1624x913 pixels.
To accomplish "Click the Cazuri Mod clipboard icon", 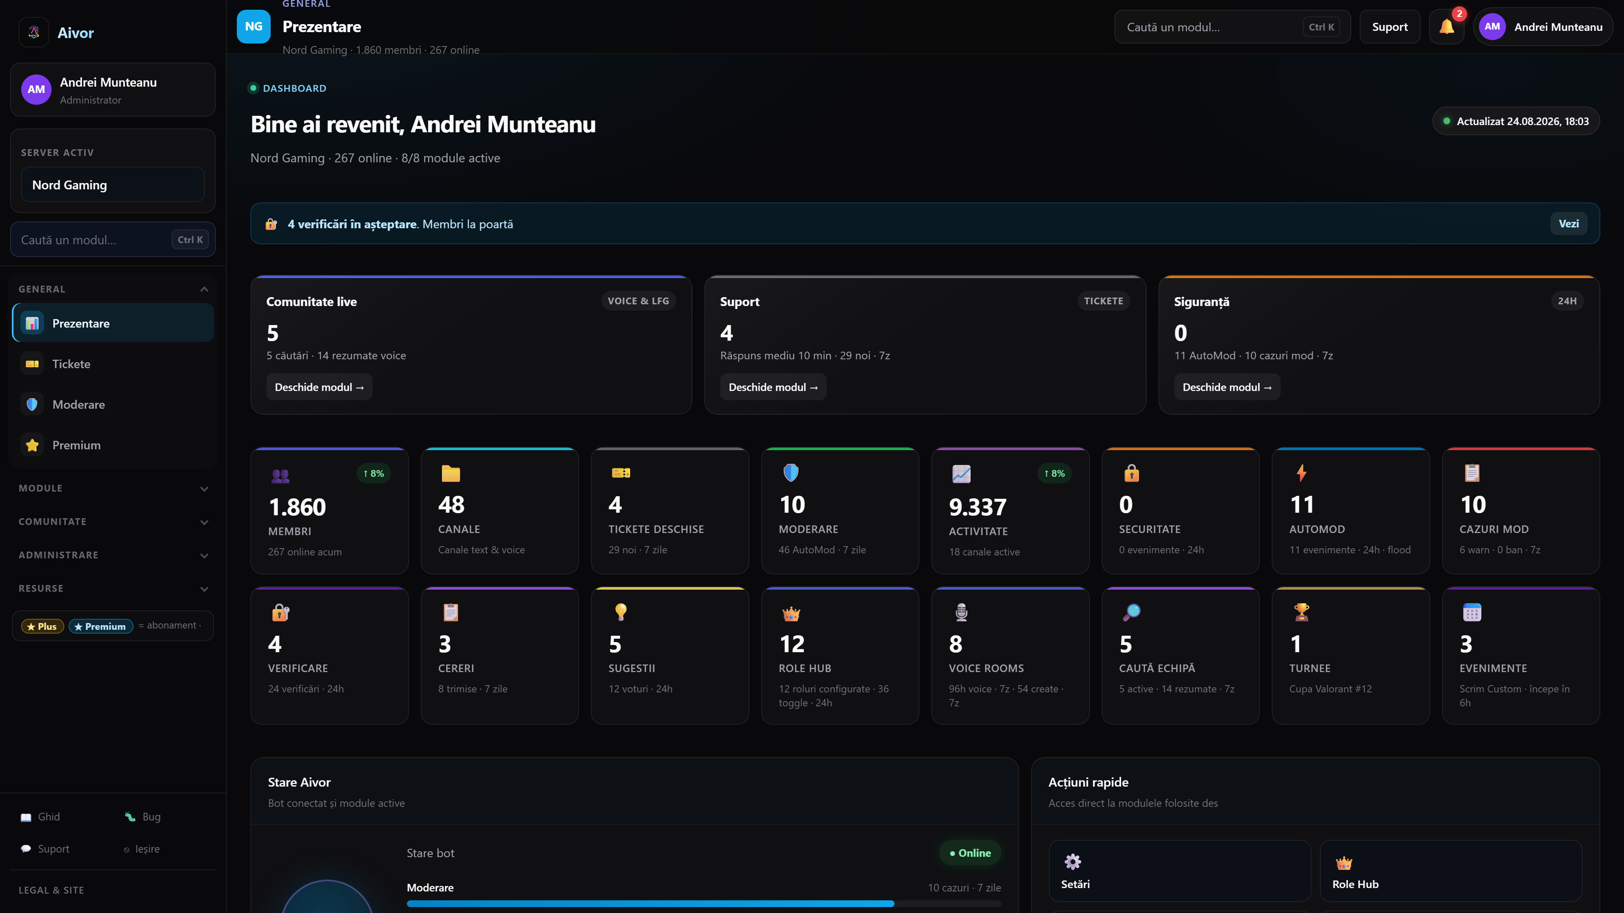I will coord(1472,473).
